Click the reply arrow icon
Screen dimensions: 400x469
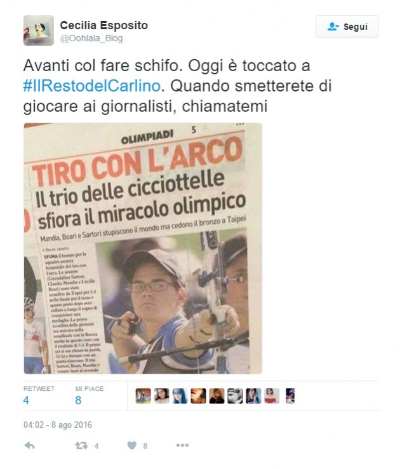click(x=29, y=445)
